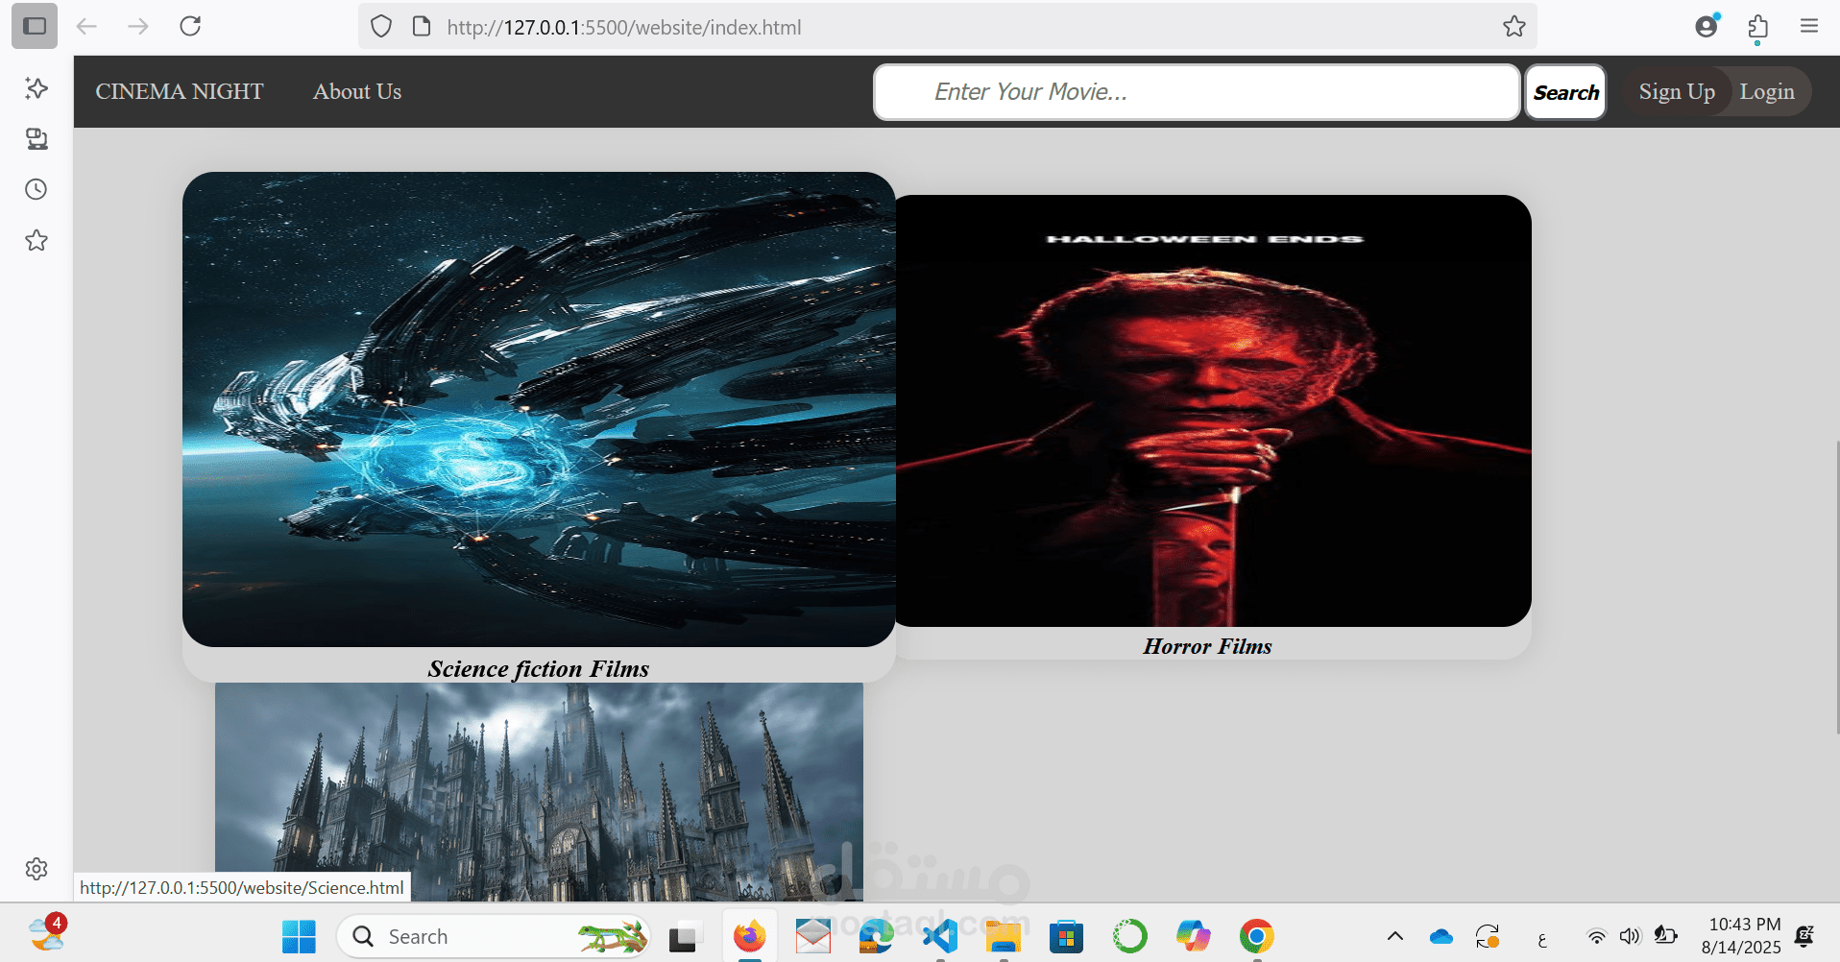Focus the Enter Your Movie search field

[x=1197, y=92]
